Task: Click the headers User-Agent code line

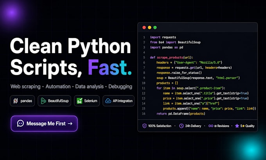Action: click(x=189, y=63)
